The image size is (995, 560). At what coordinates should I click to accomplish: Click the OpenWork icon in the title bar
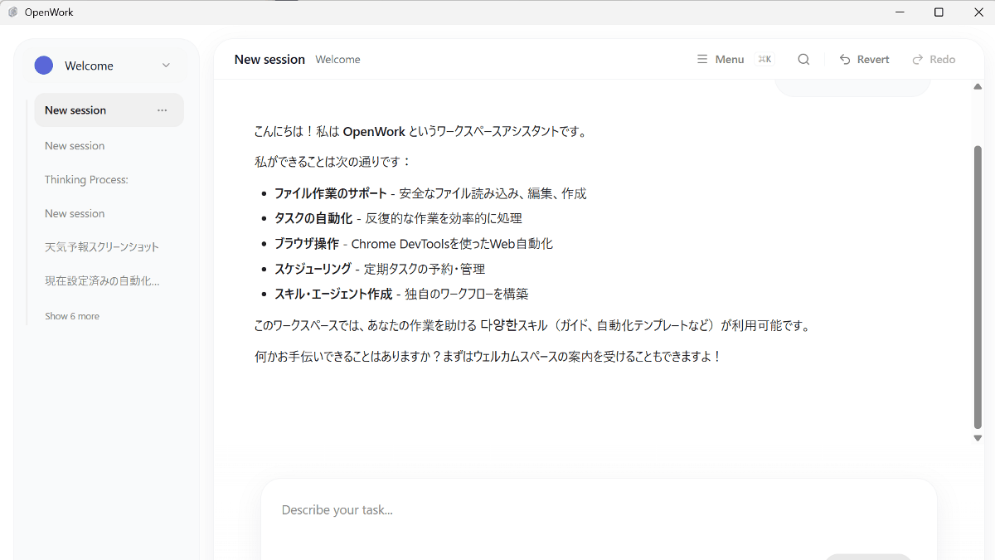(x=12, y=12)
